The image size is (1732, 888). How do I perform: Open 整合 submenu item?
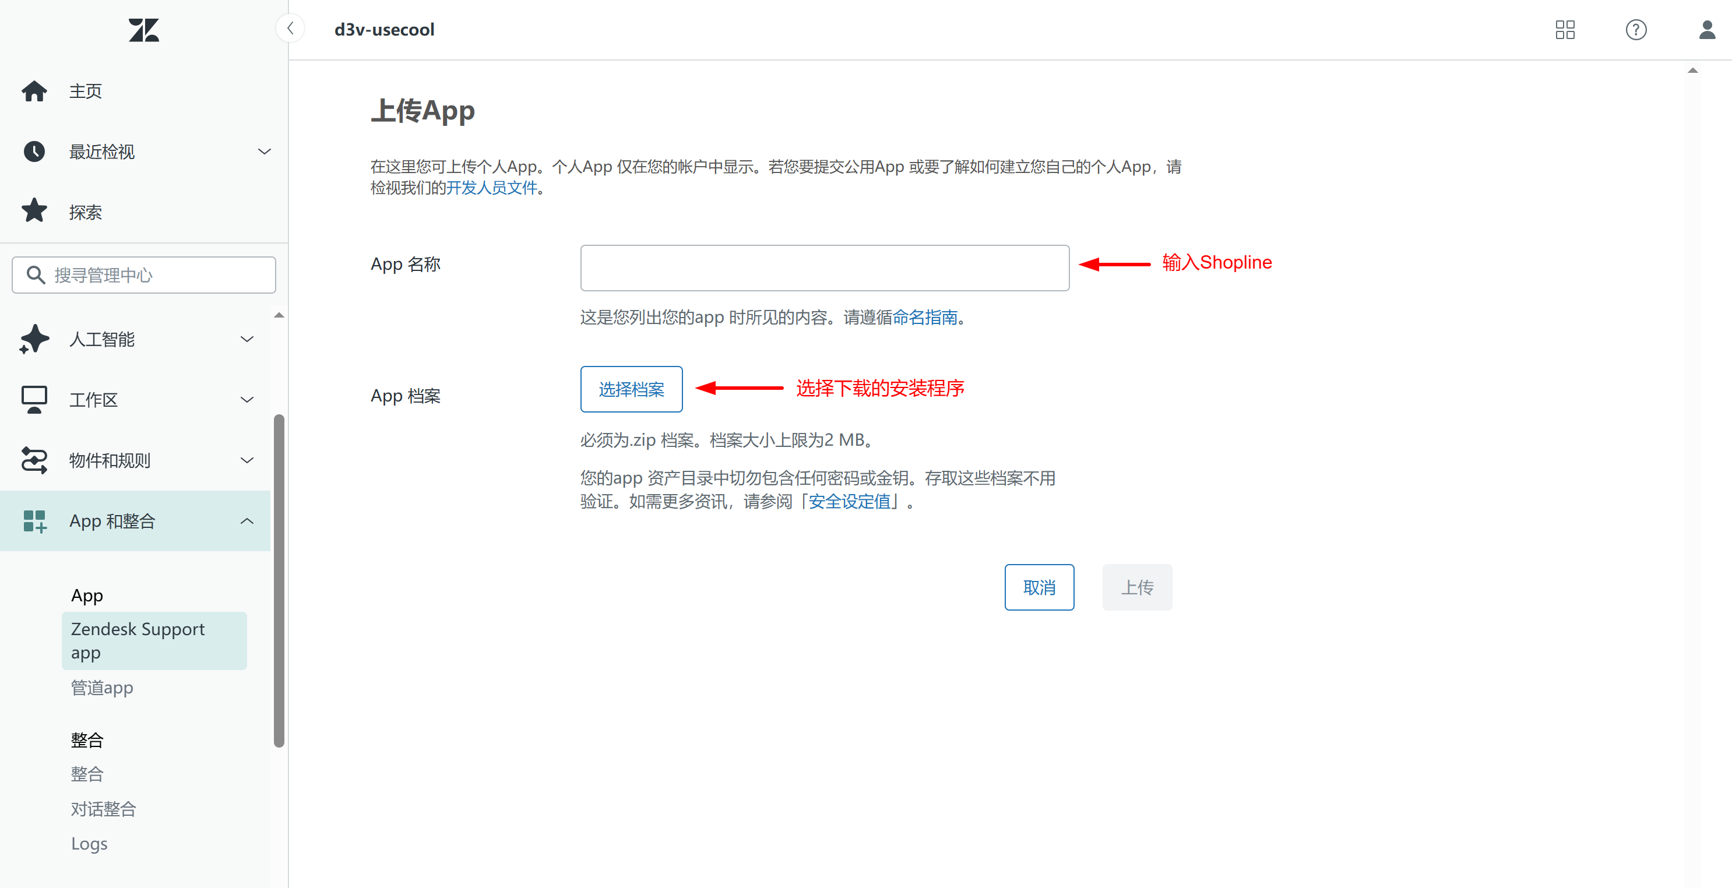[x=87, y=774]
